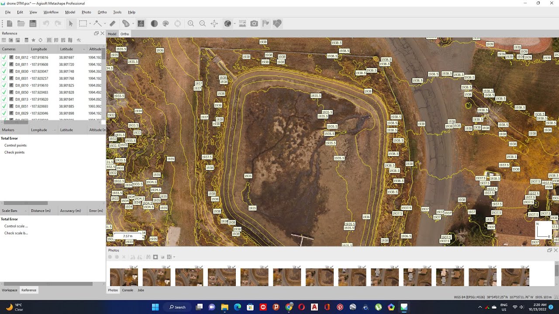Uncheck camera DJI_0030
The width and height of the screenshot is (559, 314).
[4, 72]
